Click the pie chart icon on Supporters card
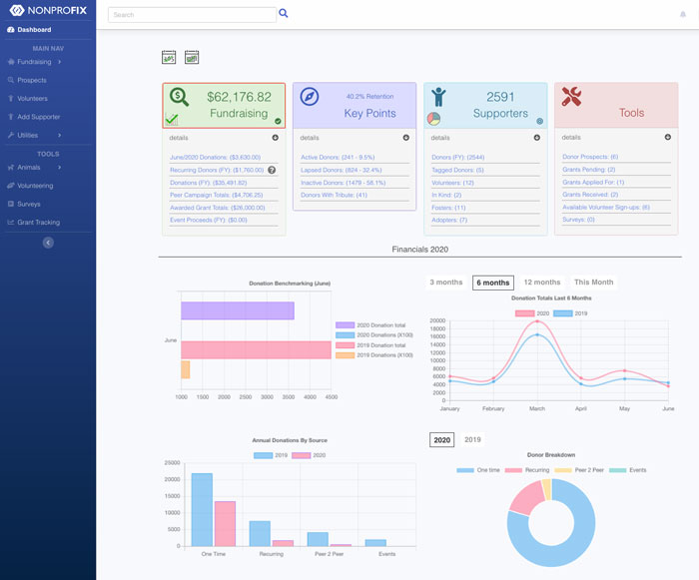 [433, 119]
